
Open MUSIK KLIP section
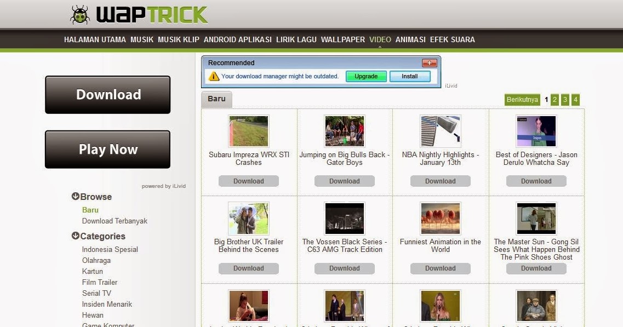pyautogui.click(x=179, y=40)
